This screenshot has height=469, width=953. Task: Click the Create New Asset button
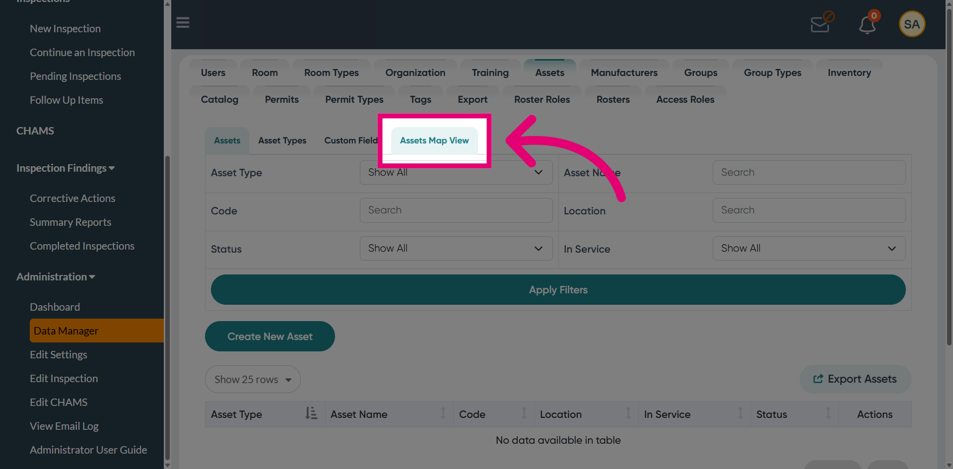(x=270, y=336)
